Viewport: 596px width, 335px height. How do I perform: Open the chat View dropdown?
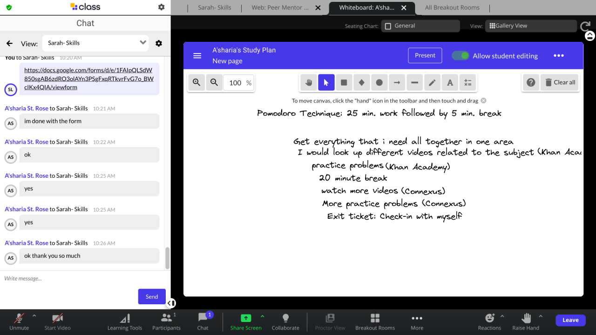(x=95, y=43)
